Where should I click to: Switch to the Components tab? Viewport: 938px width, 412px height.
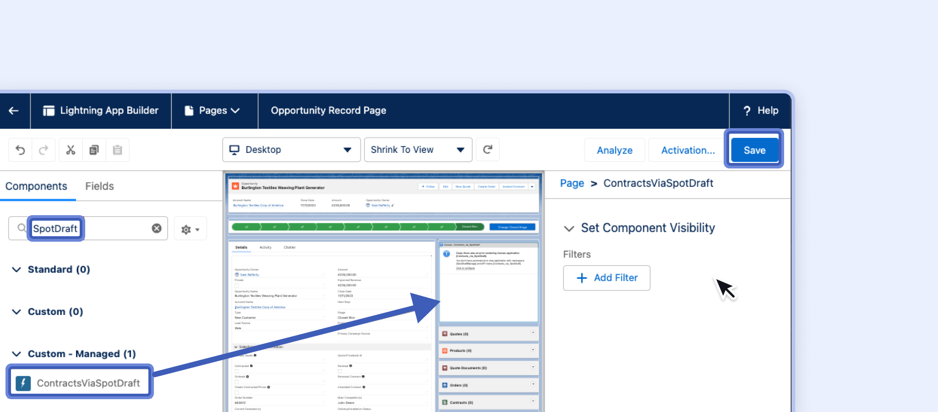click(36, 186)
